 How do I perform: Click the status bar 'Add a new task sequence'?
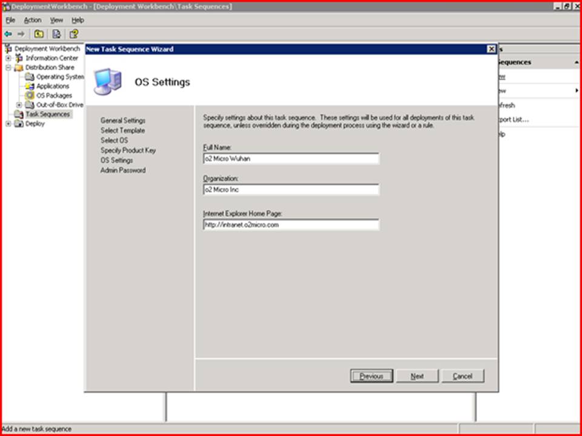pyautogui.click(x=37, y=429)
